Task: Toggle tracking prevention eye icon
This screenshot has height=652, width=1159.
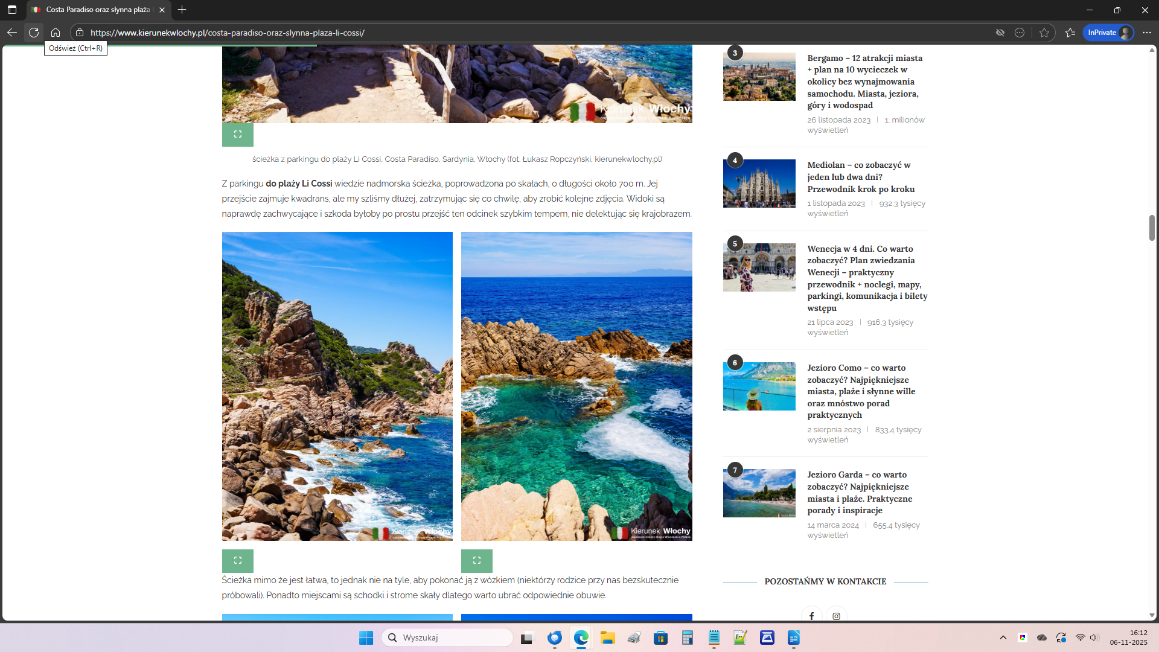Action: coord(1000,33)
